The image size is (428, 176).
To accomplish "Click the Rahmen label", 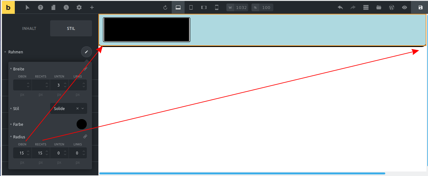I will pyautogui.click(x=16, y=52).
